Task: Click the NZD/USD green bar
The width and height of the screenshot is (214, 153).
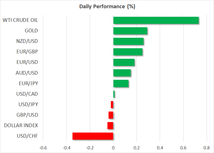Action: (x=128, y=41)
